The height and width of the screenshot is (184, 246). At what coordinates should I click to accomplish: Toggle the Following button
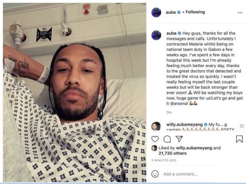pyautogui.click(x=195, y=12)
